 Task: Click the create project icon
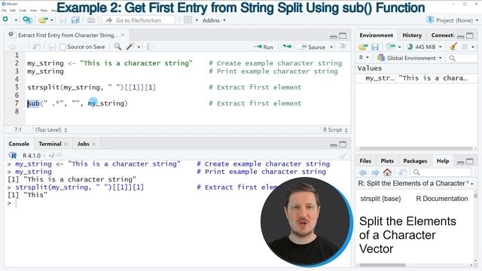click(x=27, y=20)
